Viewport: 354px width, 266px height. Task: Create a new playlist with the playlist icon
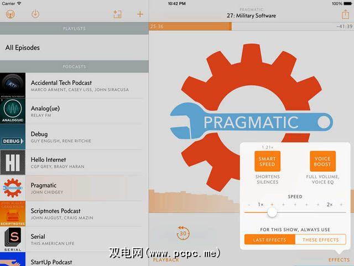click(x=117, y=14)
